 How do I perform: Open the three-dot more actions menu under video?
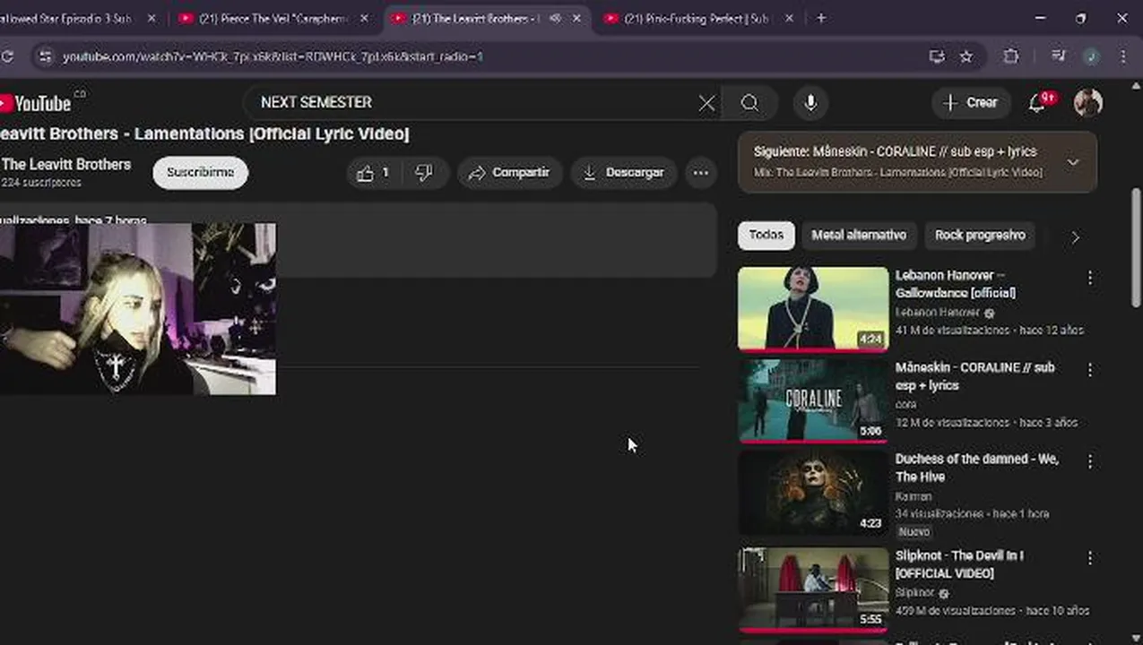[701, 173]
